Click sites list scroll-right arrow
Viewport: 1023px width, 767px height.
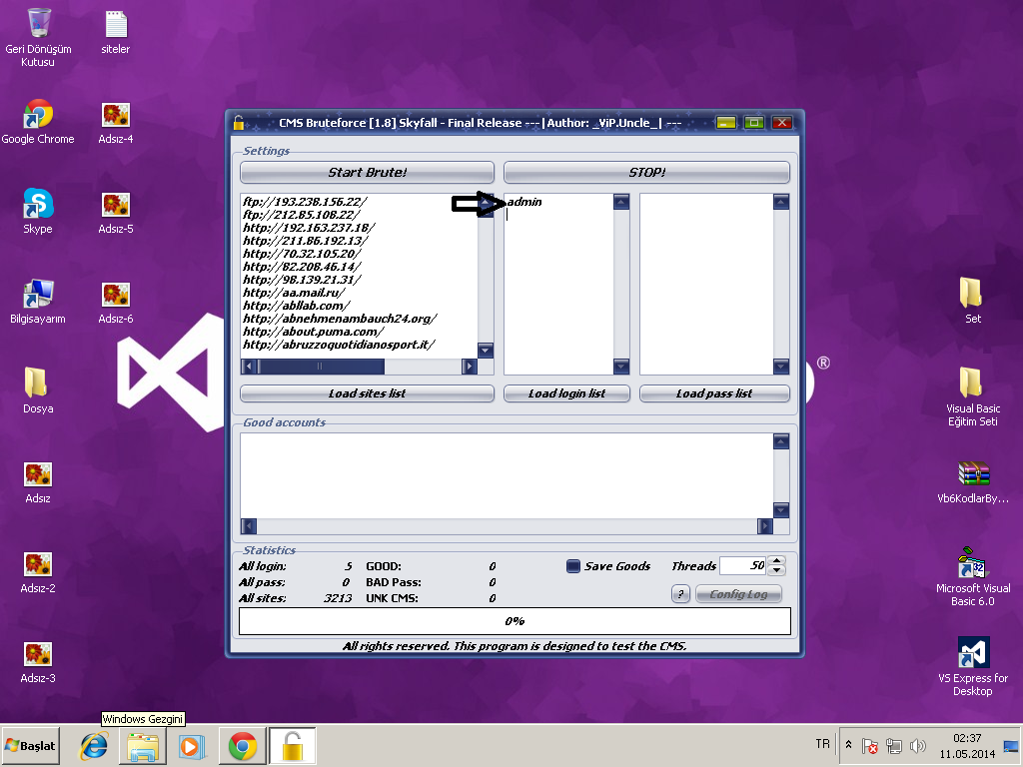tap(470, 367)
